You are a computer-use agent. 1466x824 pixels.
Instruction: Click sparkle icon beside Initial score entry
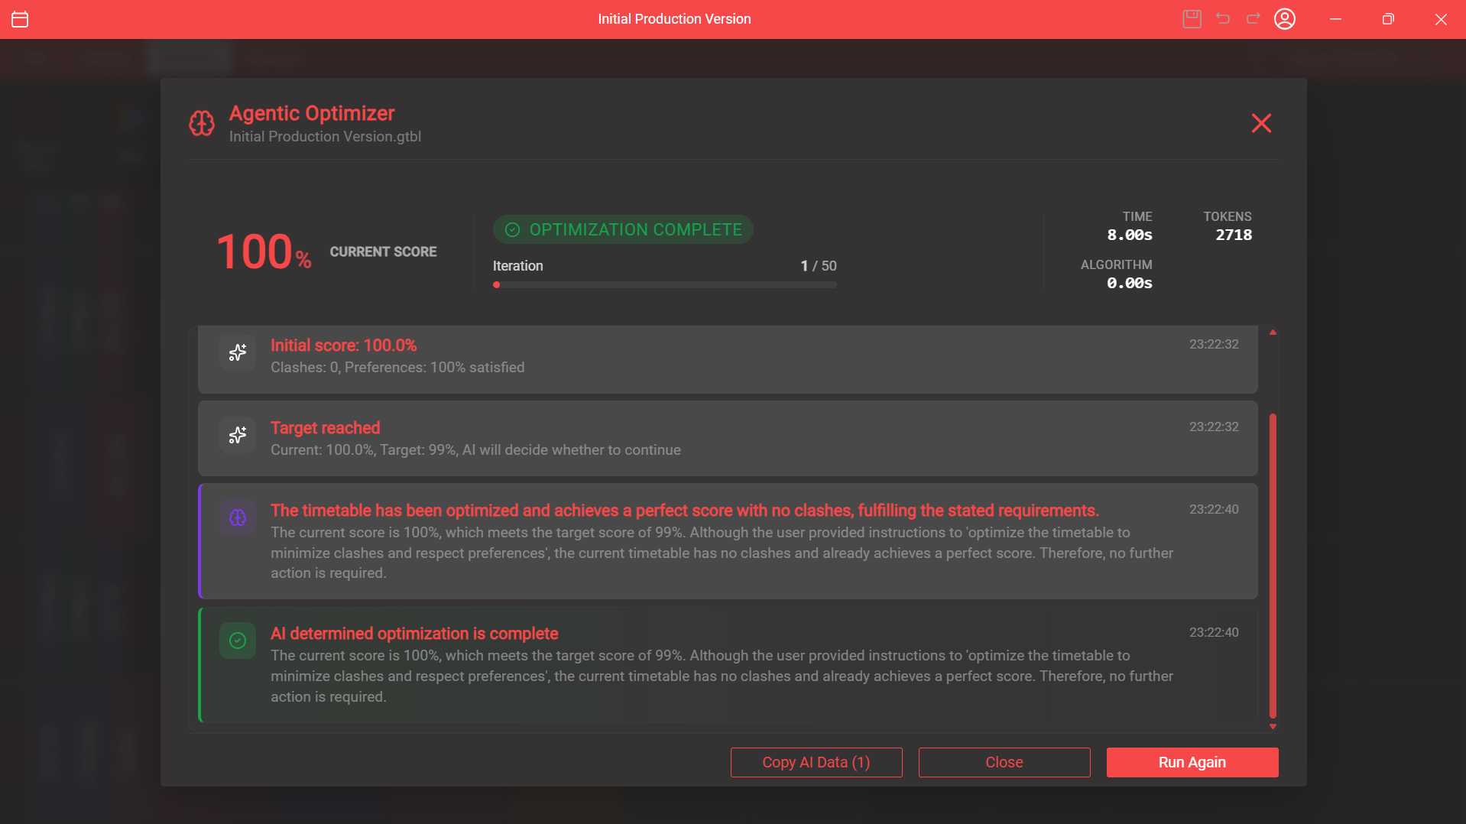point(238,352)
